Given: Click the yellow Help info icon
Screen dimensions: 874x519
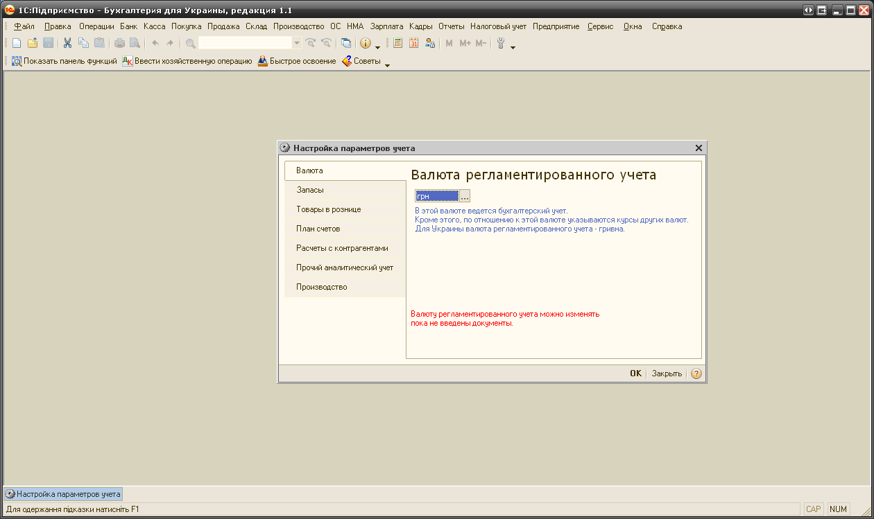Looking at the screenshot, I should [366, 43].
